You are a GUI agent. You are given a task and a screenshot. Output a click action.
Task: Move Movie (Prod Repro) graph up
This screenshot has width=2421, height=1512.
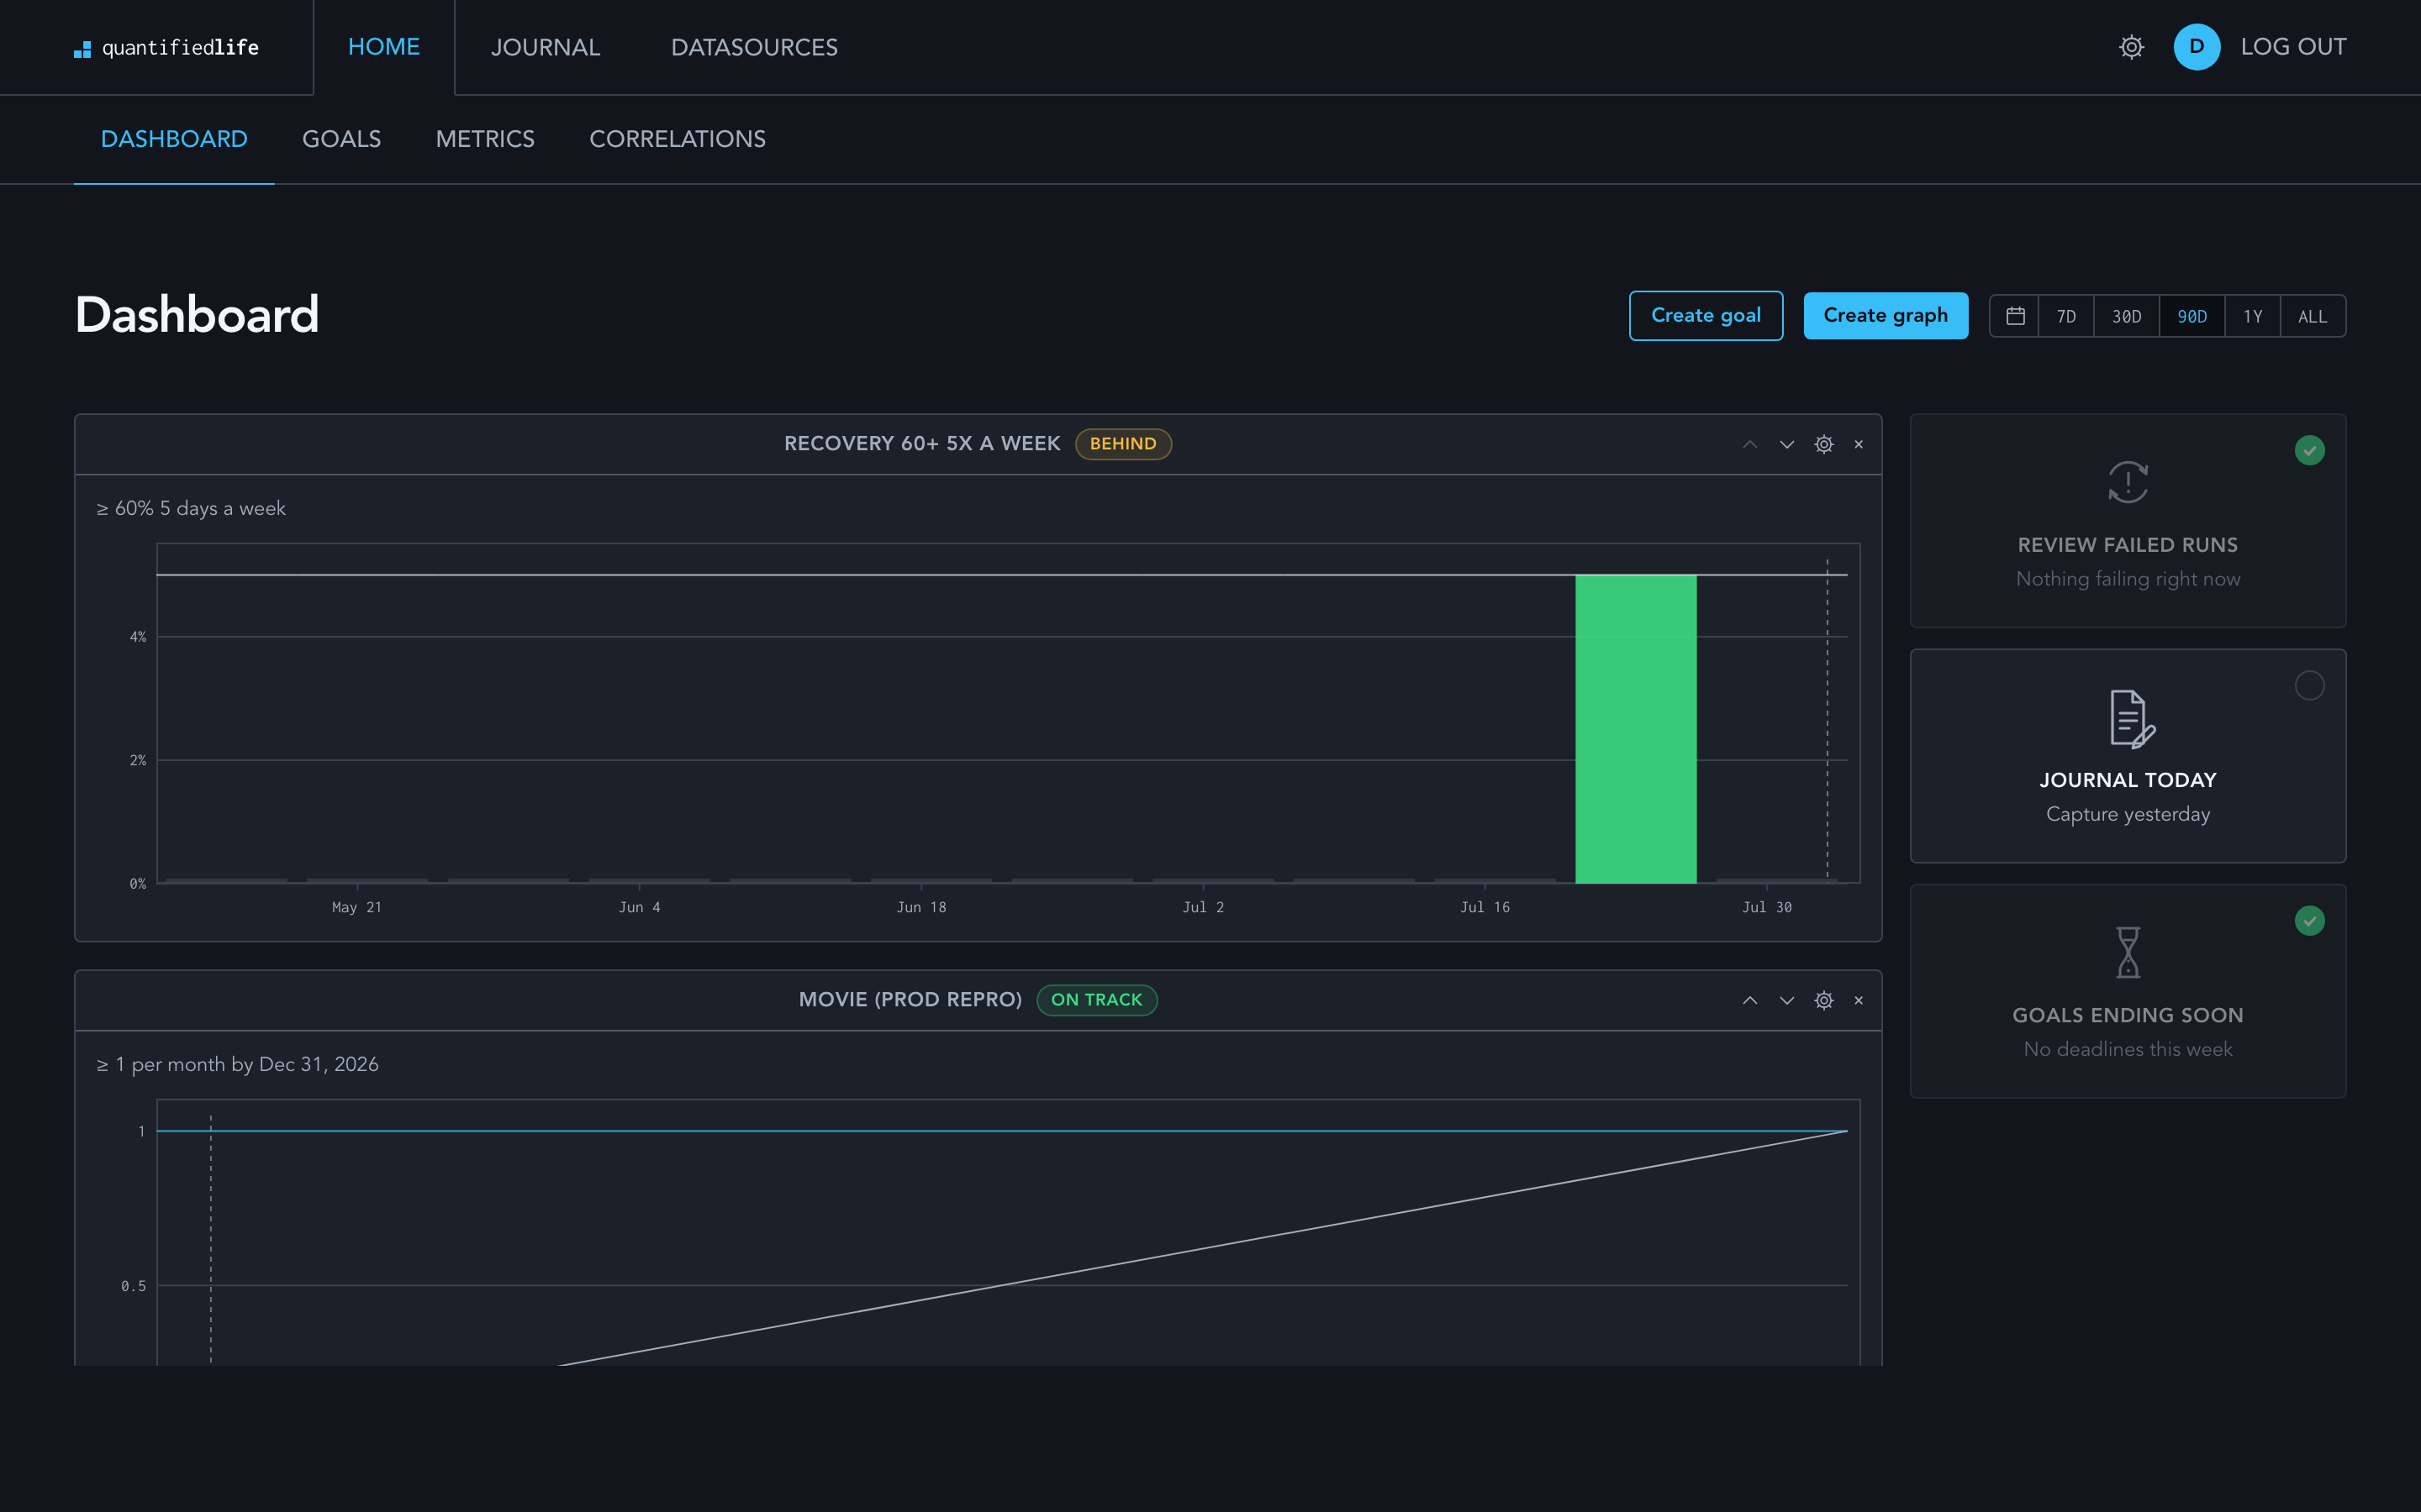1749,1000
